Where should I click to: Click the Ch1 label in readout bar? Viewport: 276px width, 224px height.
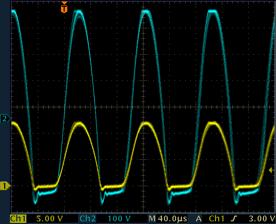[x=18, y=219]
